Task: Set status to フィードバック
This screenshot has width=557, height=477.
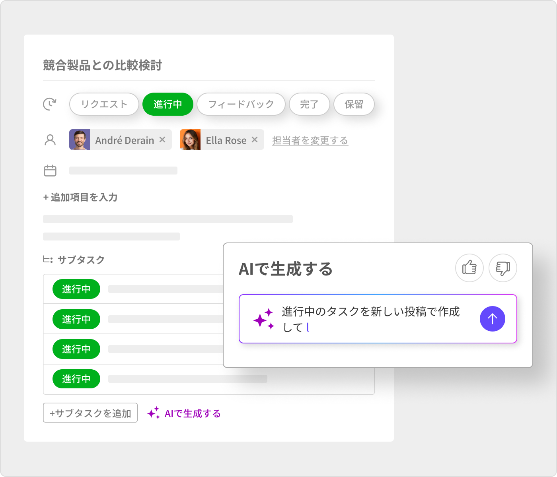Action: click(241, 104)
